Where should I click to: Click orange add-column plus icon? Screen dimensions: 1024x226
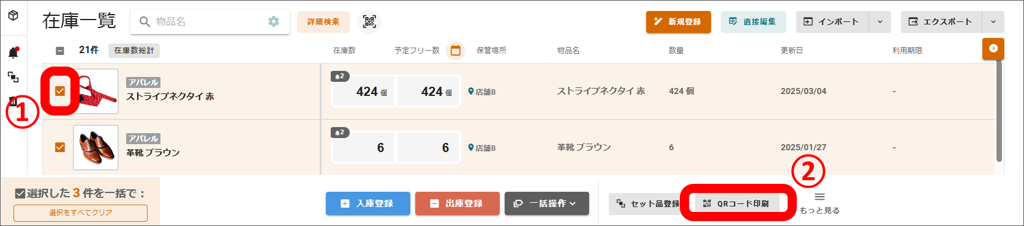[x=993, y=49]
